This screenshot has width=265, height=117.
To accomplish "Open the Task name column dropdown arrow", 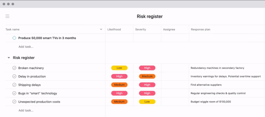I will pos(101,29).
